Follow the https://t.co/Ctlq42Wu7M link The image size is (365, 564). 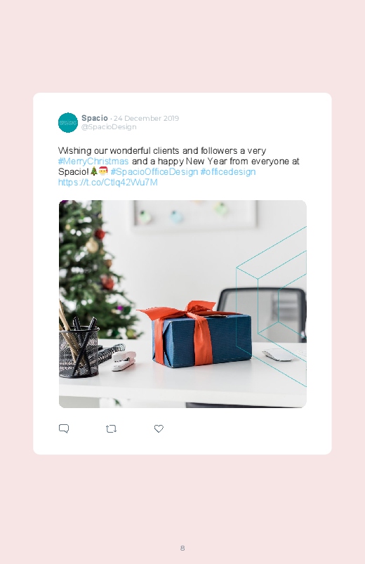point(108,183)
